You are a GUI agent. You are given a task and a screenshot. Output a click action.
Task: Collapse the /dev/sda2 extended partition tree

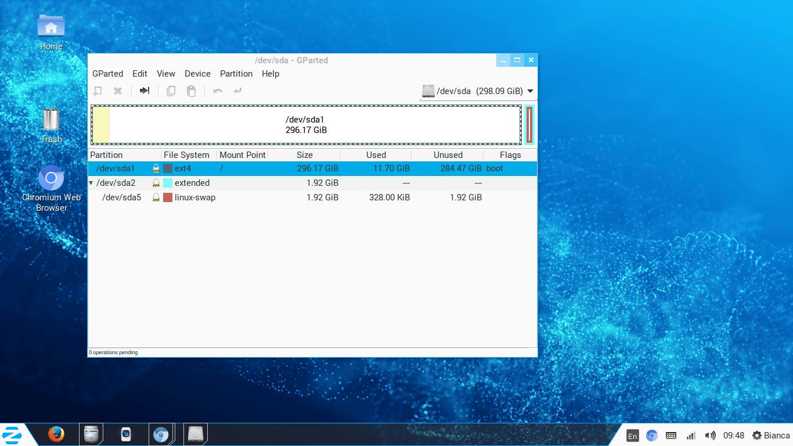click(x=91, y=183)
